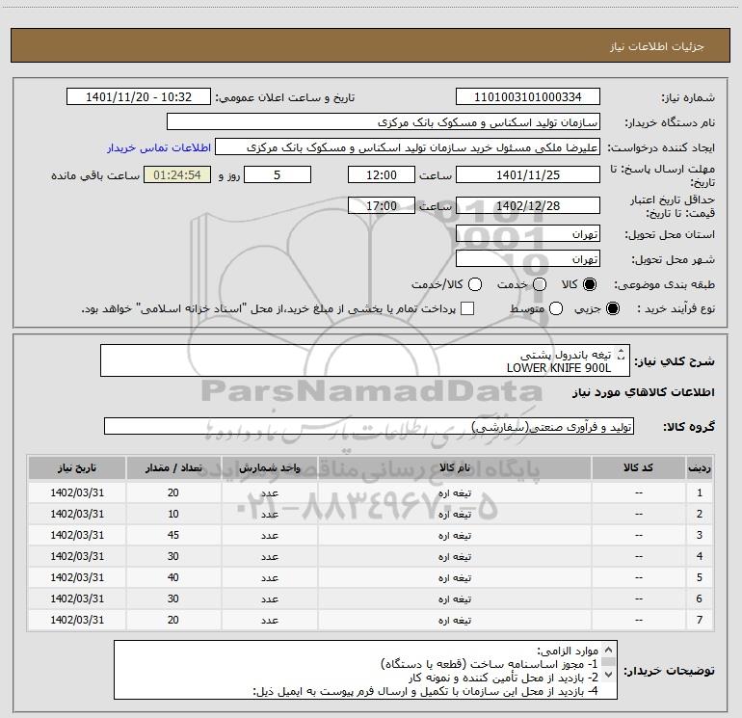Viewport: 742px width, 718px height.
Task: Select the جزیی purchase type radio
Action: pos(612,308)
